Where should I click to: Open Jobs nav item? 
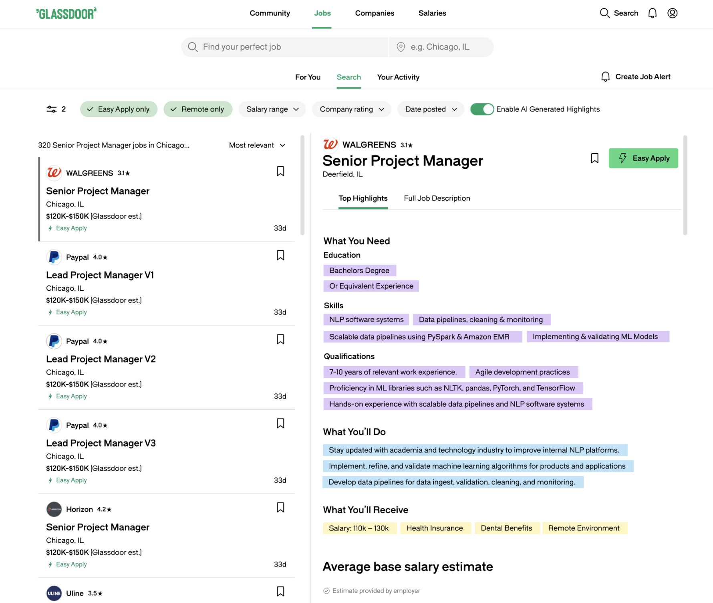point(322,13)
